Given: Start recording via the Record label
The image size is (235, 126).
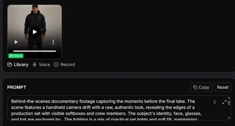Looking at the screenshot, I should 68,64.
